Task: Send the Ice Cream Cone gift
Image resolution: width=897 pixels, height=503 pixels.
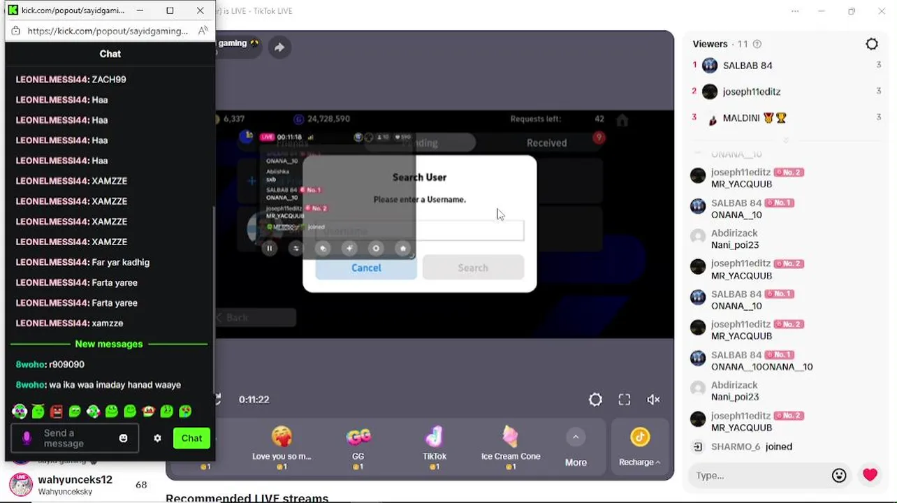Action: point(511,446)
